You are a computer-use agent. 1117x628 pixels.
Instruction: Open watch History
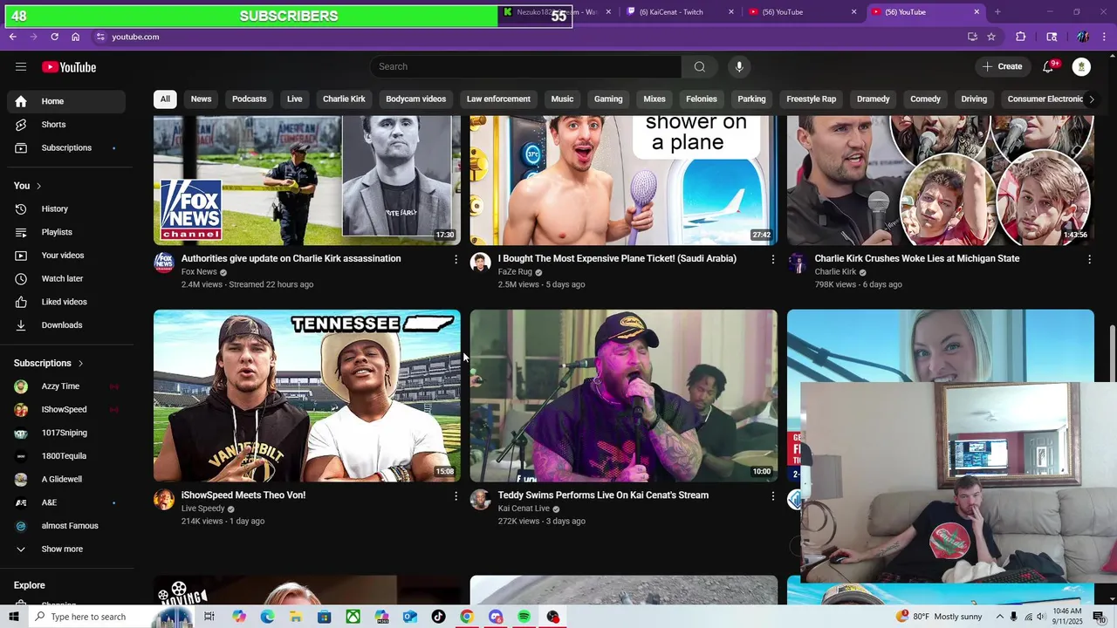(66, 209)
